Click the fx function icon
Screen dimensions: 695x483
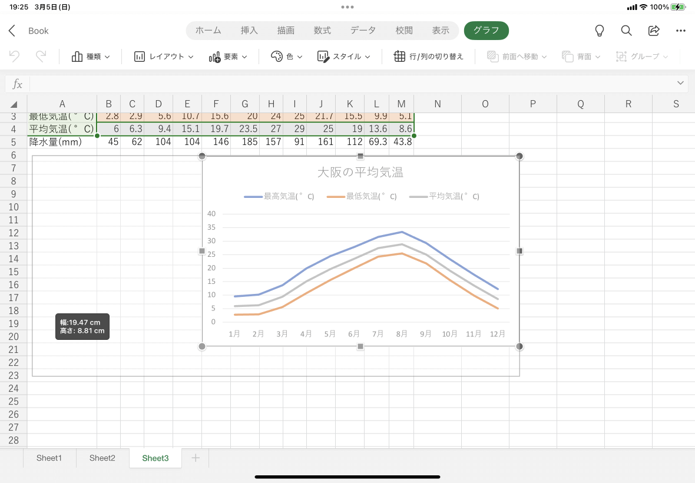click(x=17, y=84)
